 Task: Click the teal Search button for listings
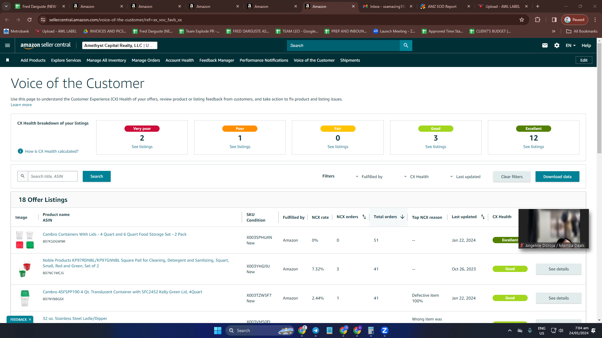97,176
